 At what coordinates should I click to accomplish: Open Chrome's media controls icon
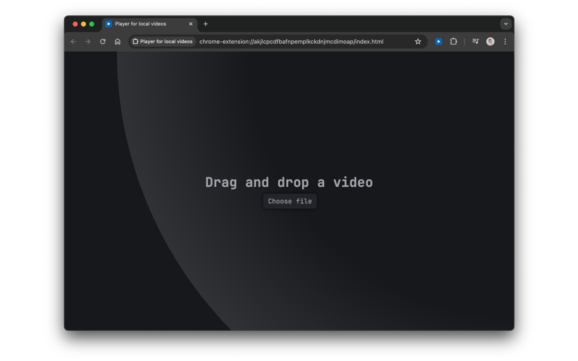coord(475,41)
